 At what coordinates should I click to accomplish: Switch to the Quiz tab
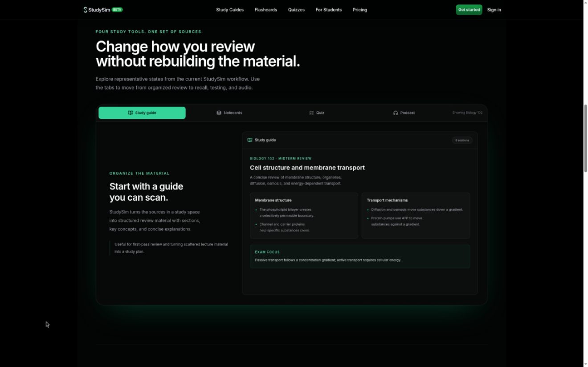click(317, 113)
